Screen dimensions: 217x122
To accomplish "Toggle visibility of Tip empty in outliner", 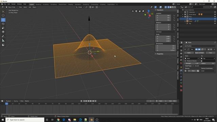I will pyautogui.click(x=215, y=23).
